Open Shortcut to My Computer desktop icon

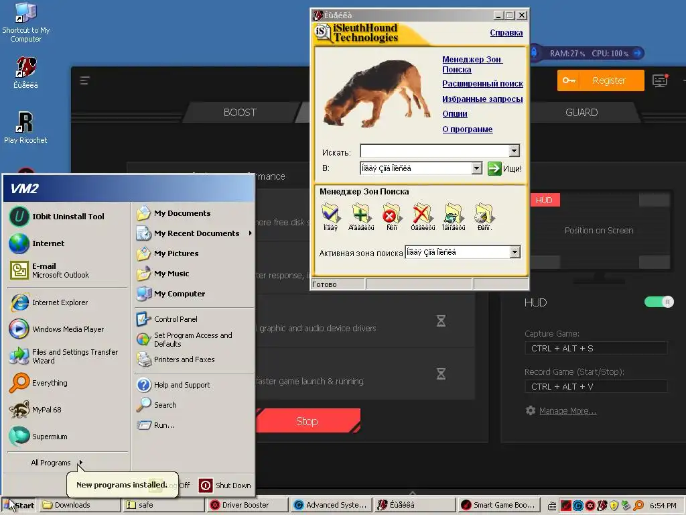click(26, 22)
